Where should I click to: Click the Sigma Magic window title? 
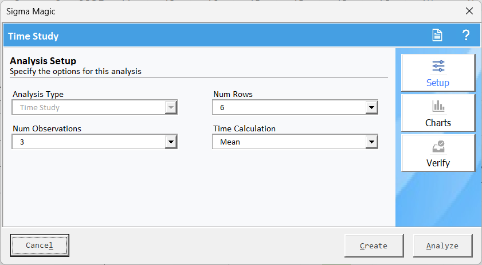(31, 11)
